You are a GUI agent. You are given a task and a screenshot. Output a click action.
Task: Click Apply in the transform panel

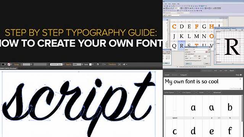tap(166, 63)
